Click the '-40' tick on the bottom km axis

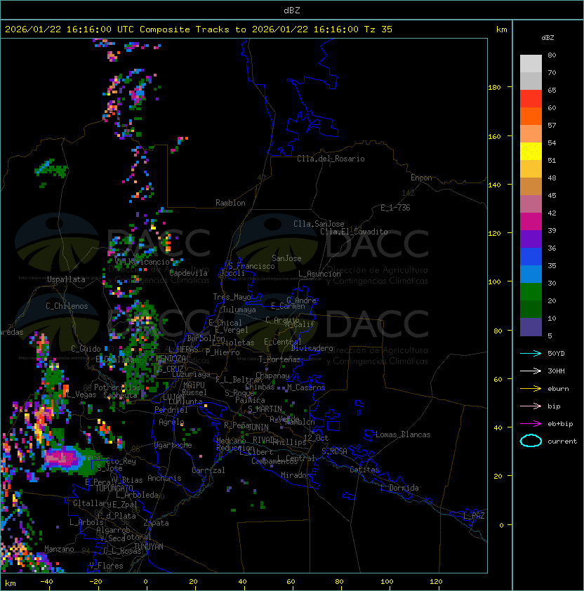[47, 582]
